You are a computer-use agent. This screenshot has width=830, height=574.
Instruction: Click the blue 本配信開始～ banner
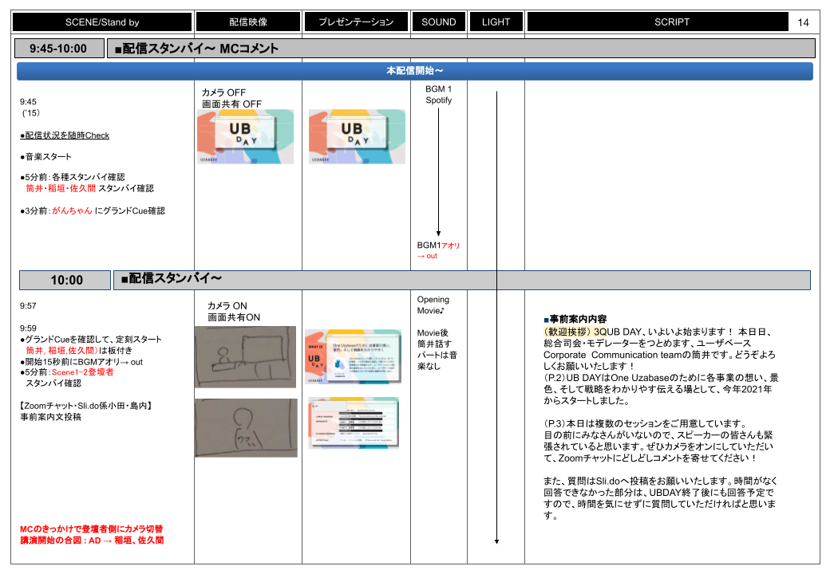pyautogui.click(x=415, y=71)
